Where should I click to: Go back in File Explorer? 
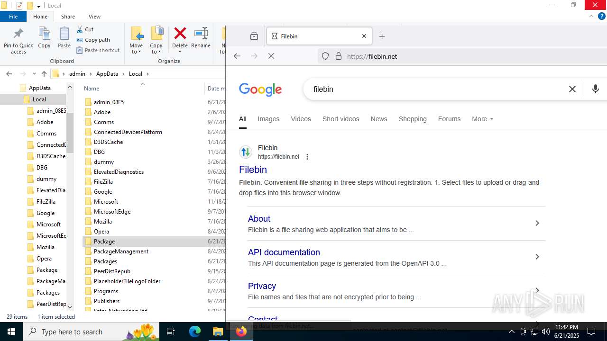(x=9, y=74)
